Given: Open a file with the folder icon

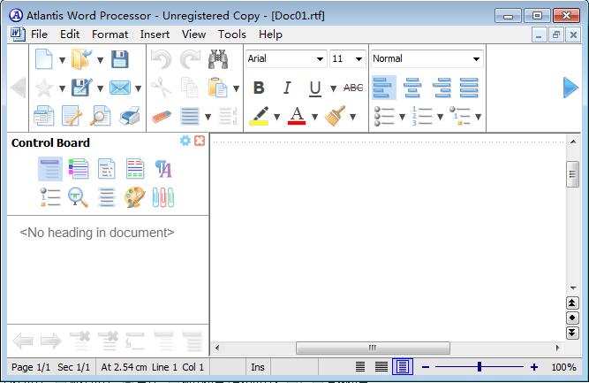Looking at the screenshot, I should pos(81,59).
